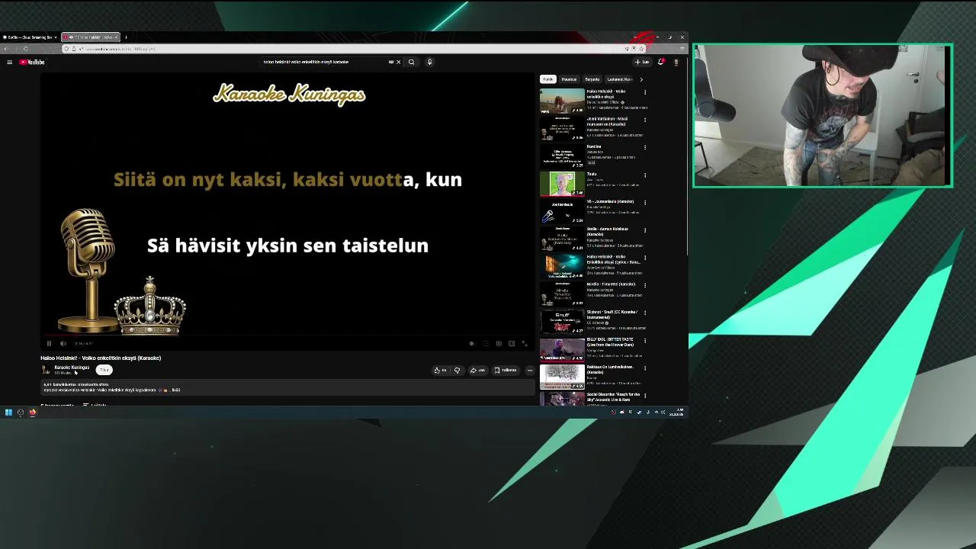976x549 pixels.
Task: Pause the karaoke video
Action: pos(49,343)
